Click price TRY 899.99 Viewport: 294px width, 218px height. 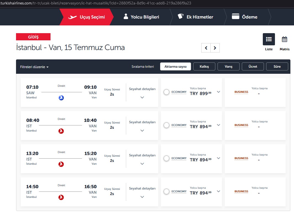coord(200,93)
